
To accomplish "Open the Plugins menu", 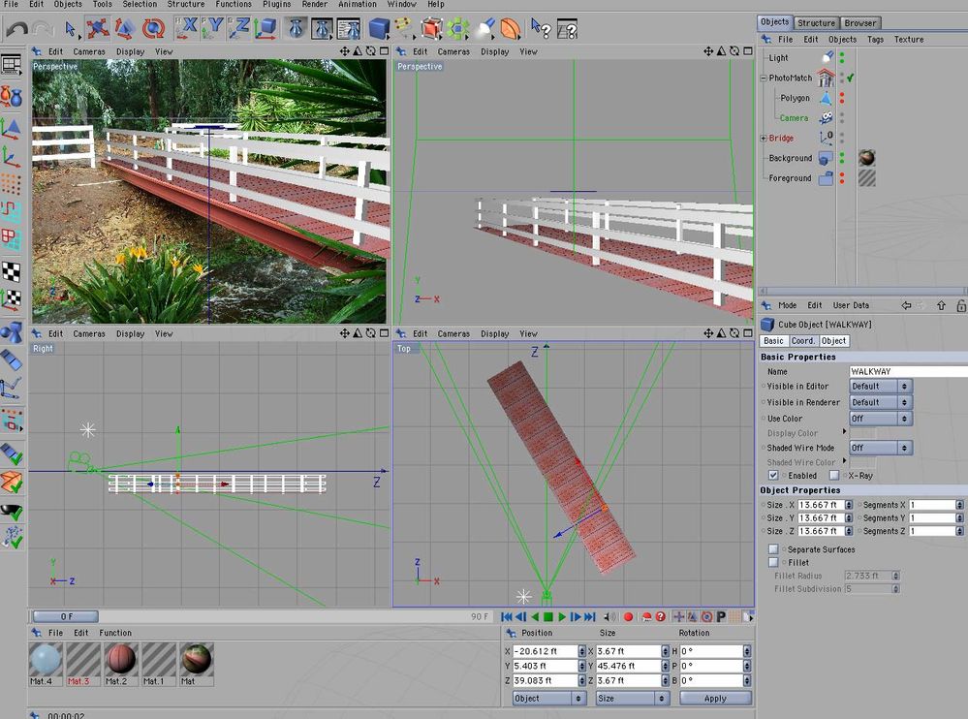I will [x=276, y=4].
